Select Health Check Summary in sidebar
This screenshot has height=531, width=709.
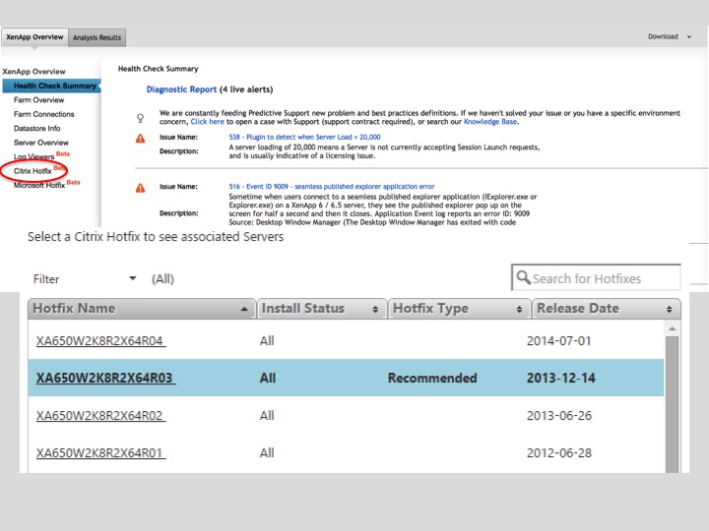[x=51, y=86]
